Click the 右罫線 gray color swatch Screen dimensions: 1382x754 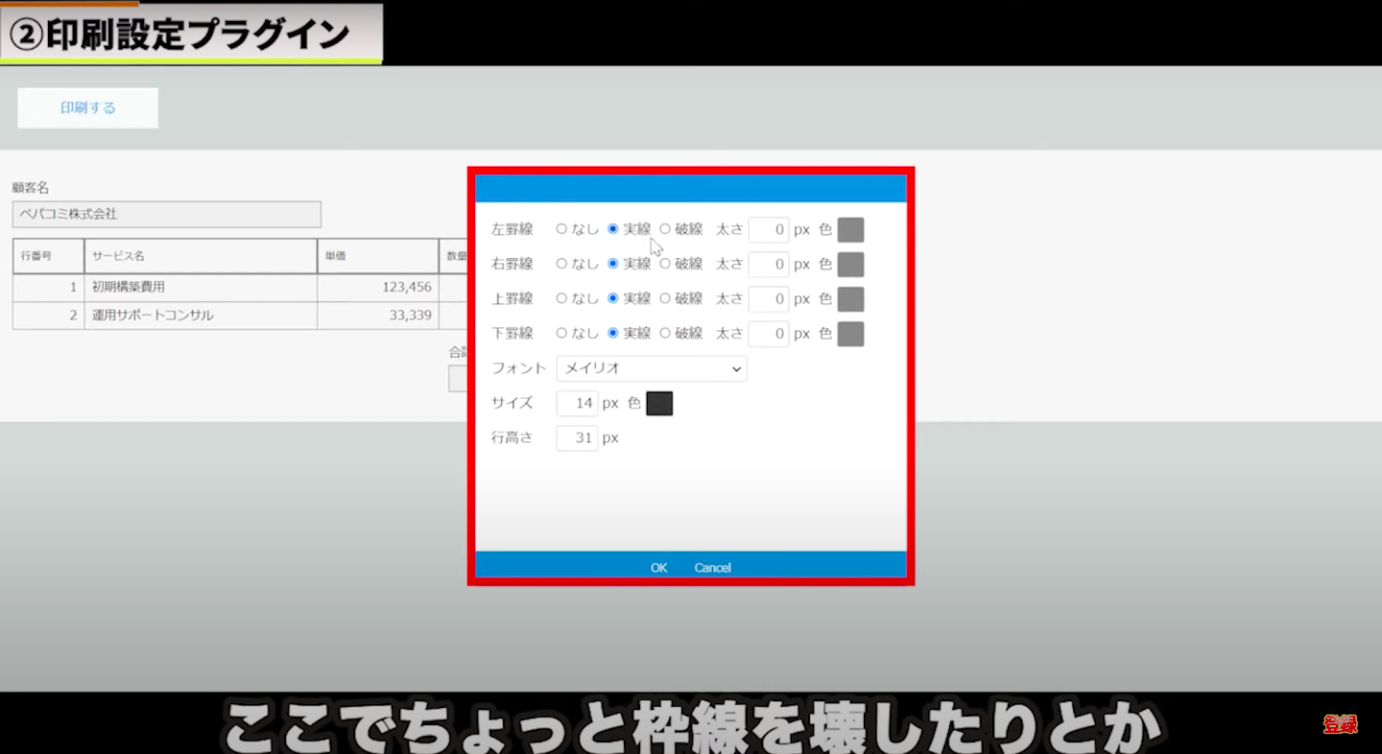pos(850,265)
